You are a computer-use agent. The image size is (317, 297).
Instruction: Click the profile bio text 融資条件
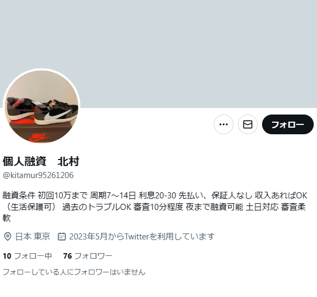coord(19,196)
